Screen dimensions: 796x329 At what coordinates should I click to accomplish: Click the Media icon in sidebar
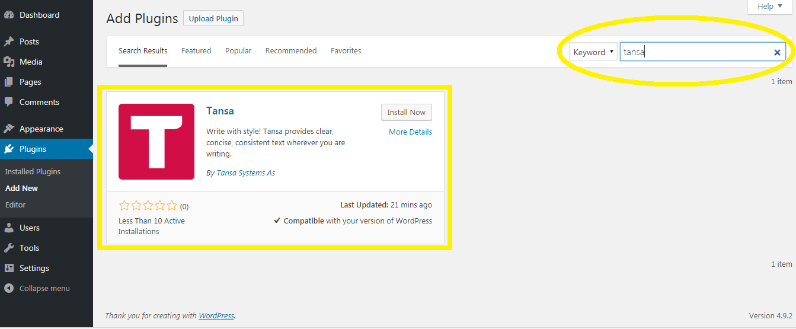pyautogui.click(x=9, y=62)
